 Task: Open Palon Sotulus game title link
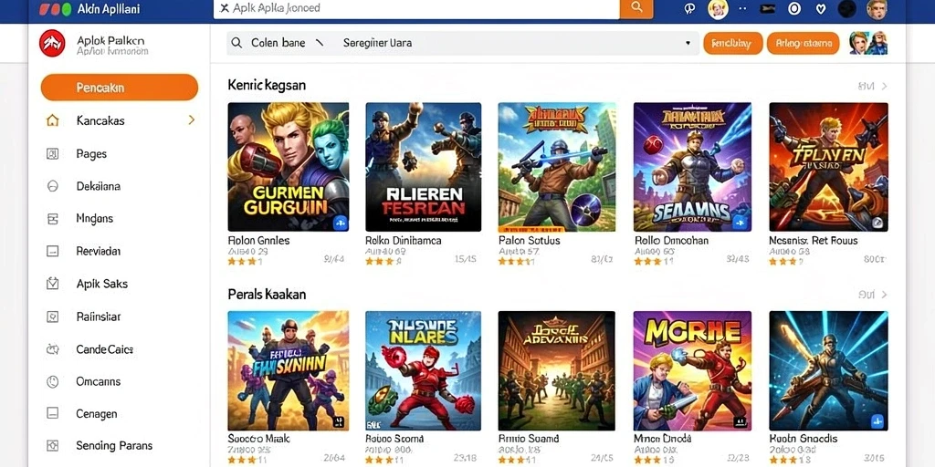[x=529, y=241]
